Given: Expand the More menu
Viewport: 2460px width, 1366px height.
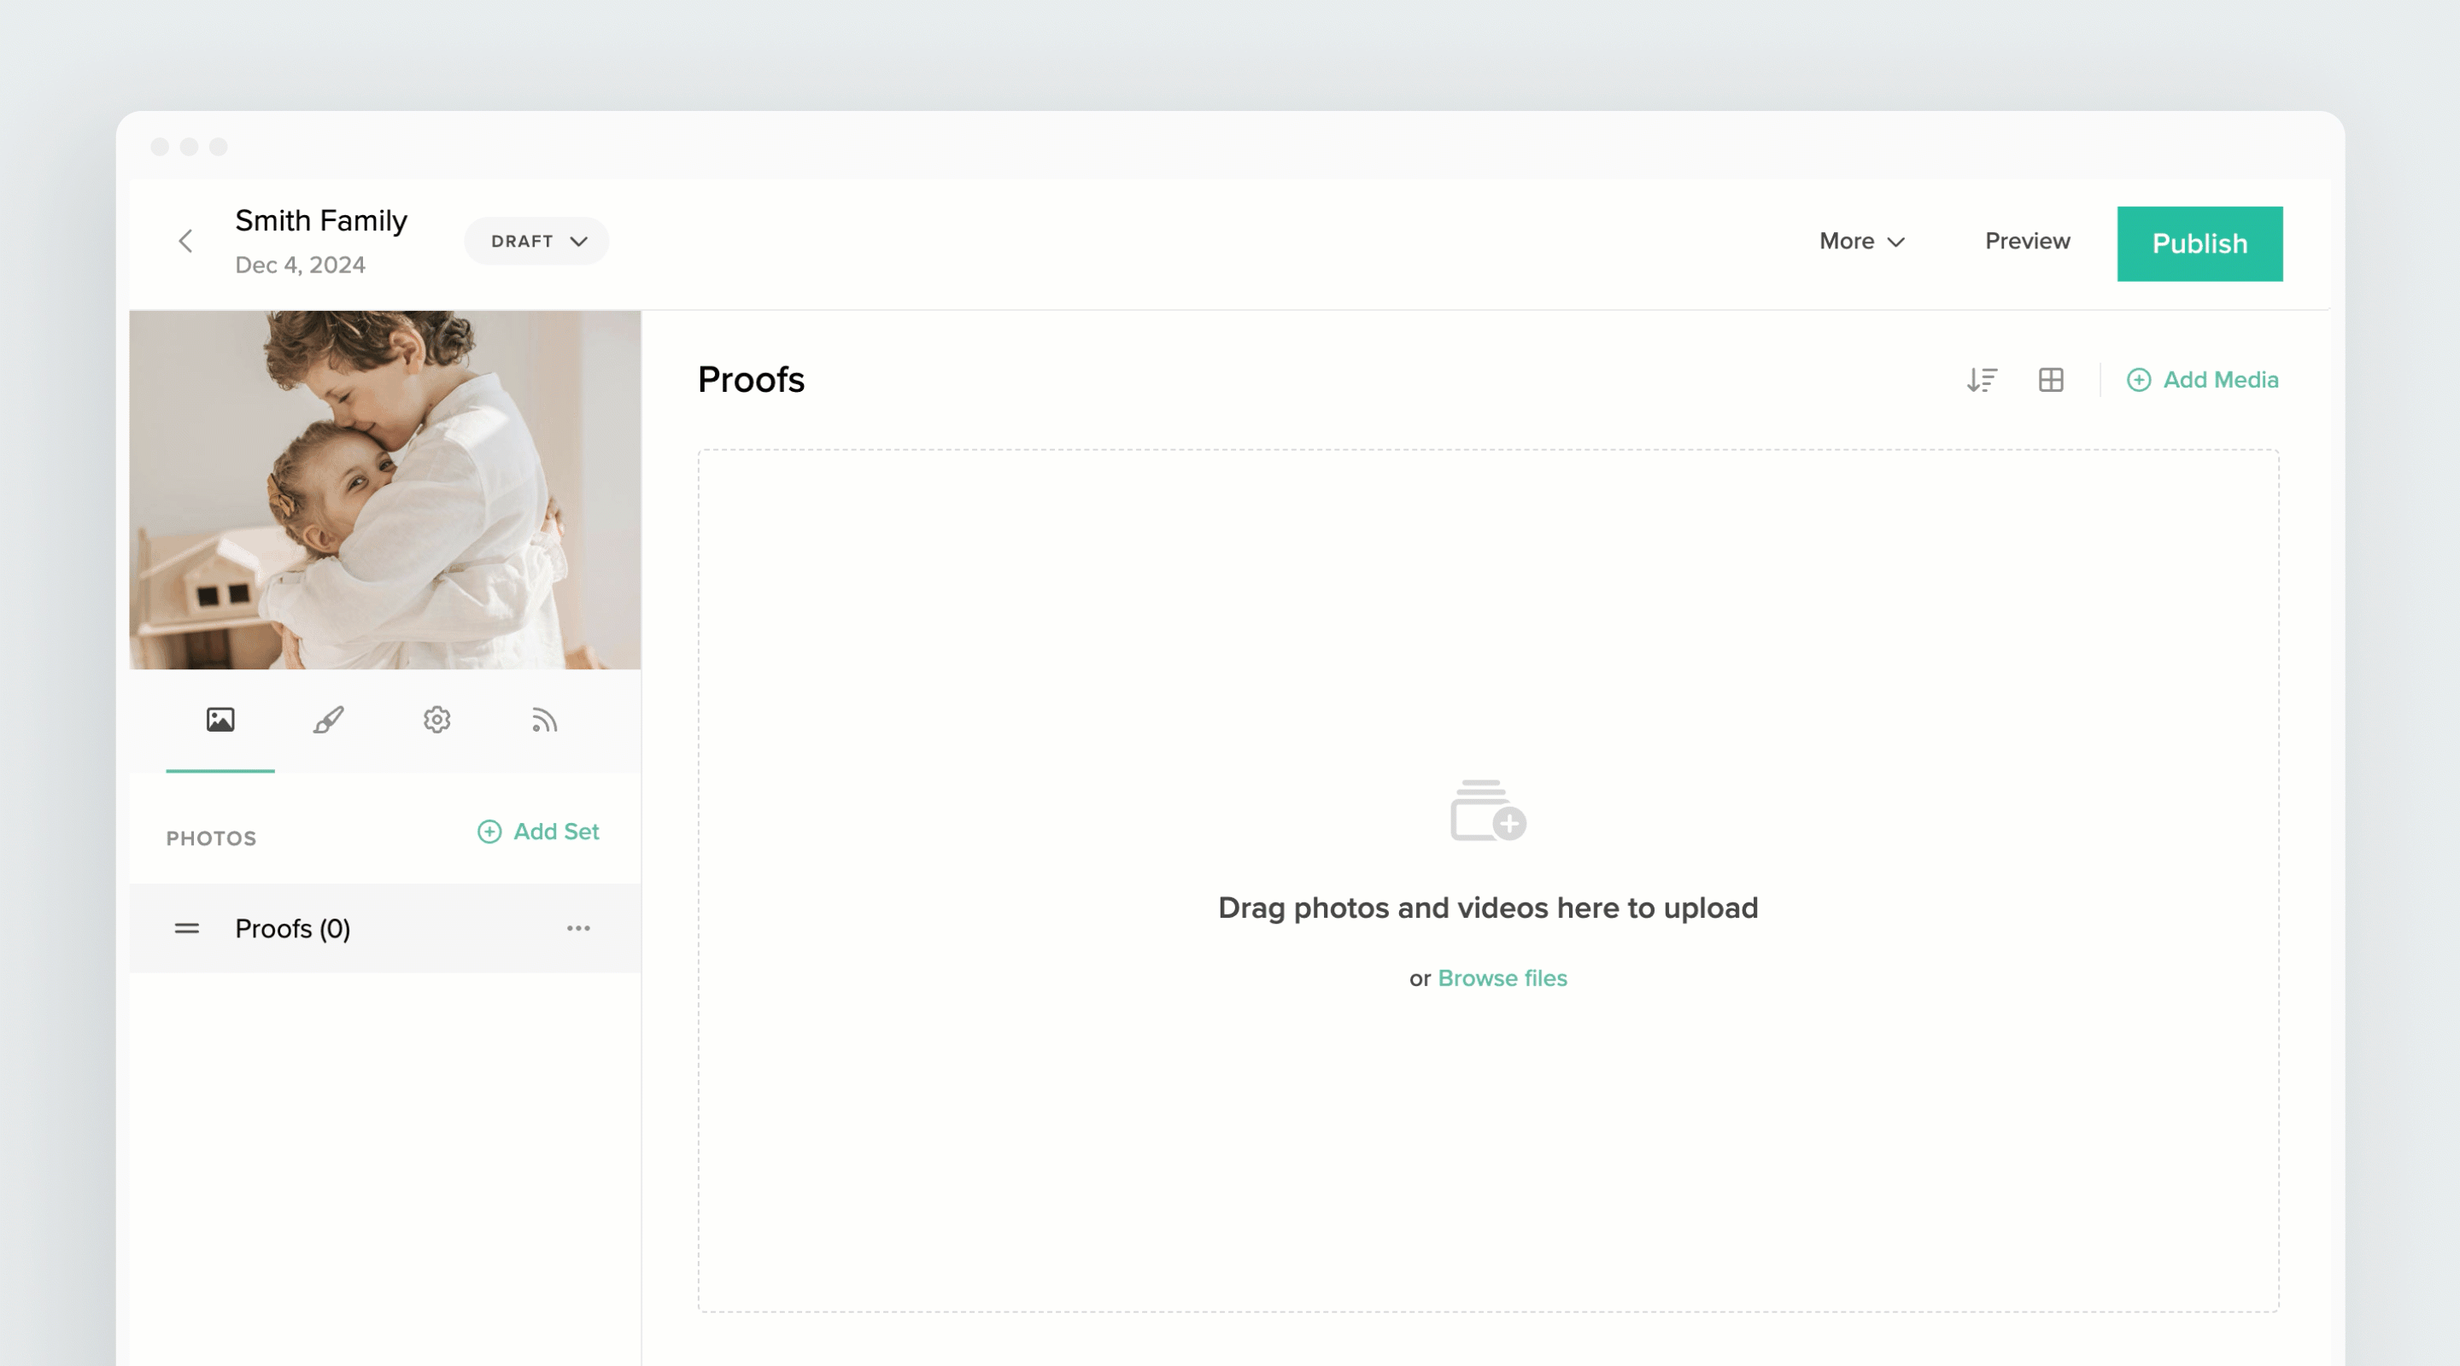Looking at the screenshot, I should (x=1861, y=242).
